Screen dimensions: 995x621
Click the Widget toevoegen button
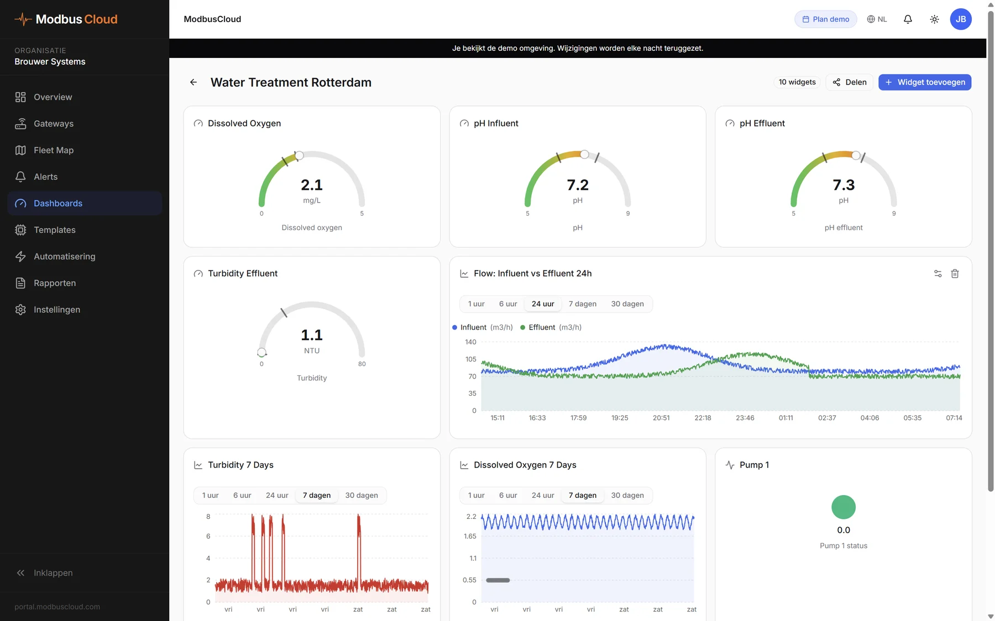925,82
